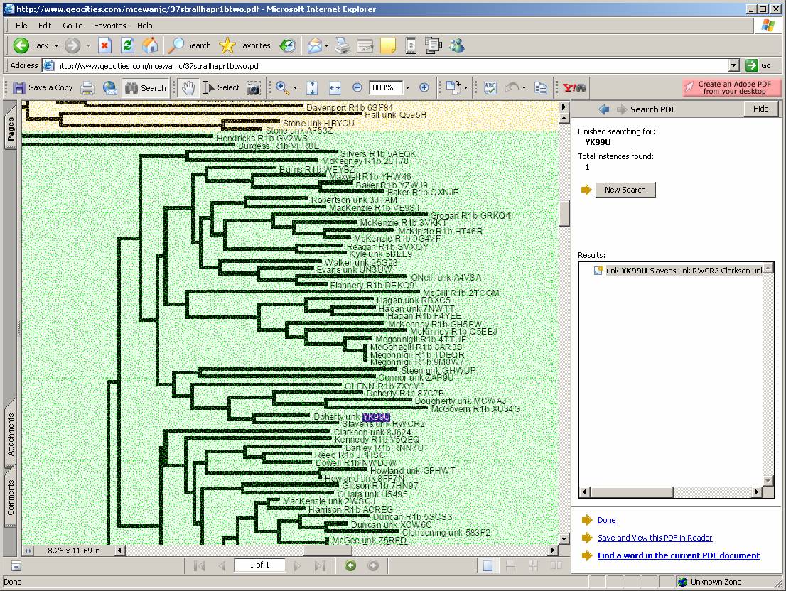Select the Zoom In magnifier tool
The image size is (786, 591).
(x=282, y=87)
